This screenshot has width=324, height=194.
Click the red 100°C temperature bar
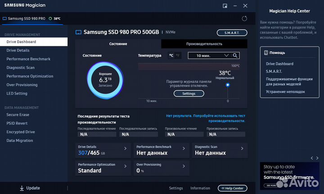pos(189,66)
